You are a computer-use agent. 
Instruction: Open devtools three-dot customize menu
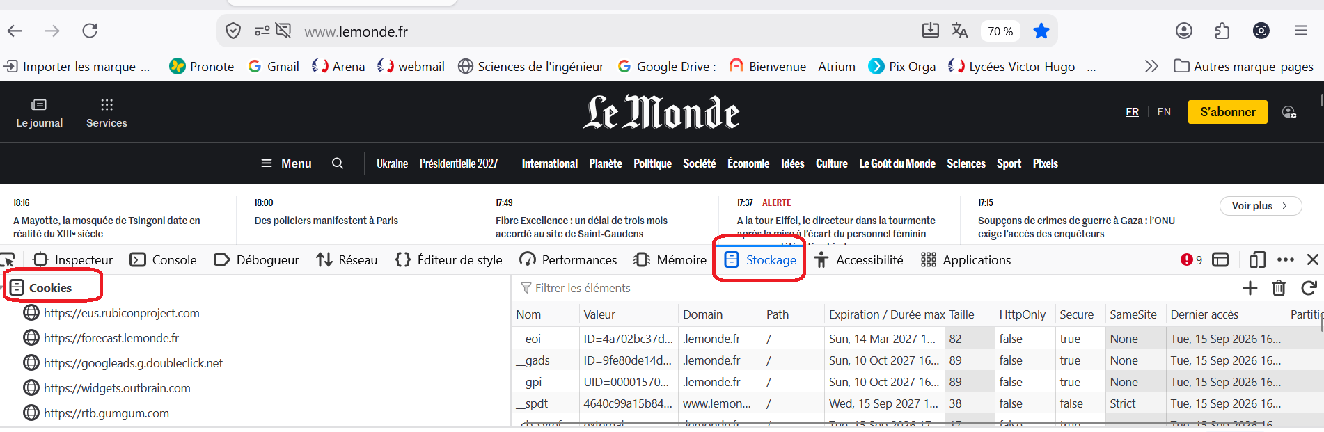(1286, 260)
